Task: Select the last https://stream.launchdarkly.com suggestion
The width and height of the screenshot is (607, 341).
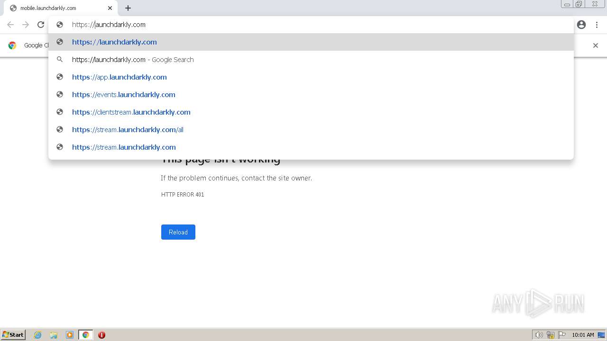Action: [311, 147]
